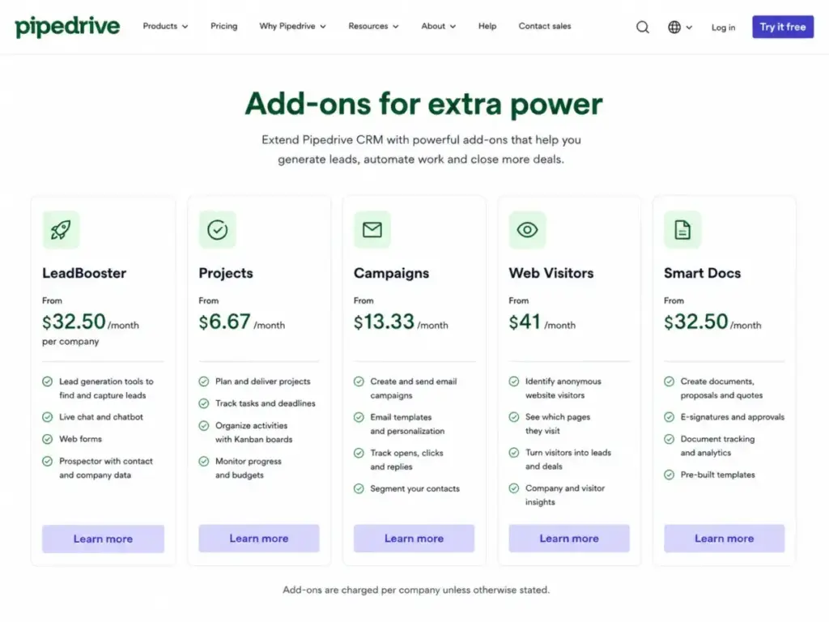The height and width of the screenshot is (622, 829).
Task: Click 'Add-ons are charged per company' note
Action: tap(416, 590)
